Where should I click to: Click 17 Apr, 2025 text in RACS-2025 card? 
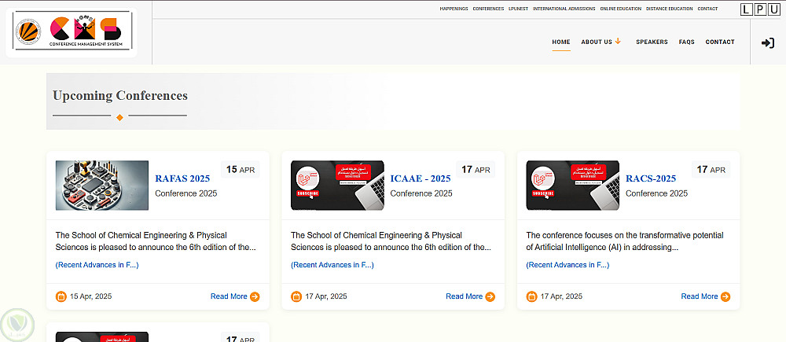click(x=561, y=296)
